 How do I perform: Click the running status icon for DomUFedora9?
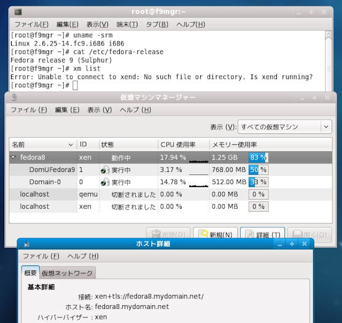(105, 169)
